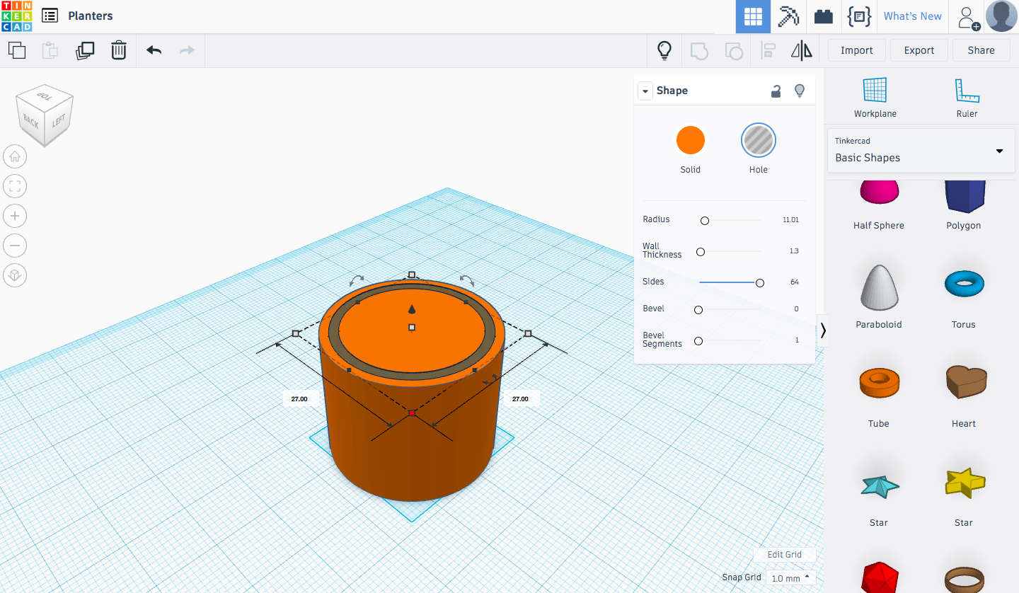
Task: Open the designs list icon
Action: coord(50,16)
